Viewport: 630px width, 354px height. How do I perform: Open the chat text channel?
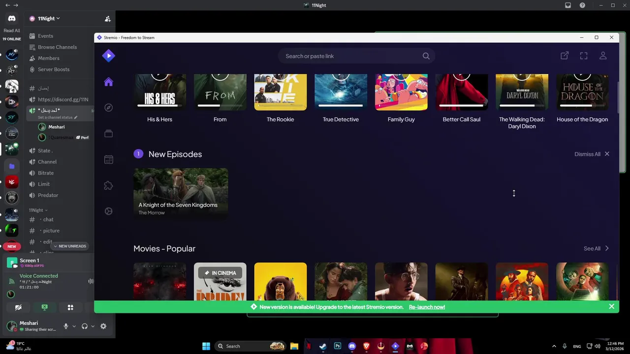pyautogui.click(x=48, y=219)
